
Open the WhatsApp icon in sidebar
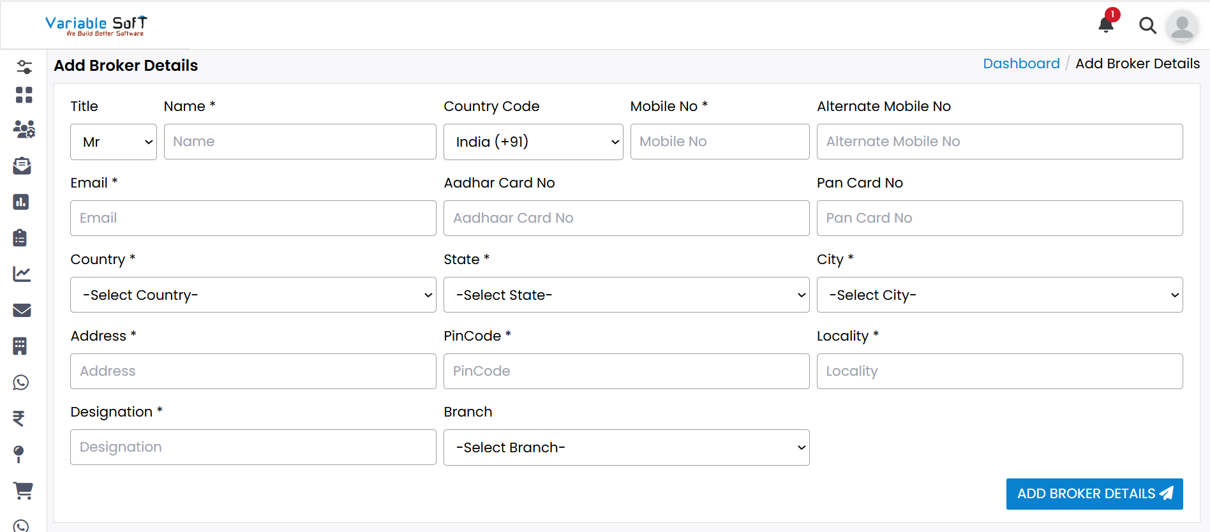click(21, 383)
